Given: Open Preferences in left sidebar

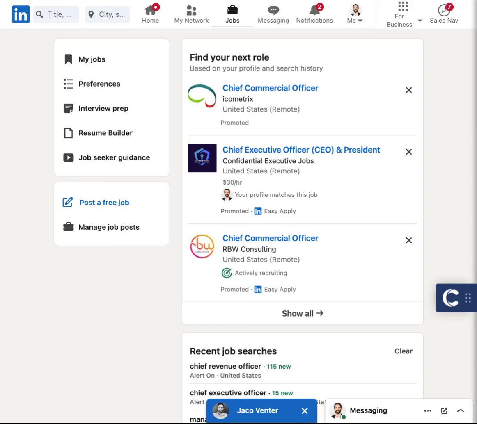Looking at the screenshot, I should pos(92,84).
